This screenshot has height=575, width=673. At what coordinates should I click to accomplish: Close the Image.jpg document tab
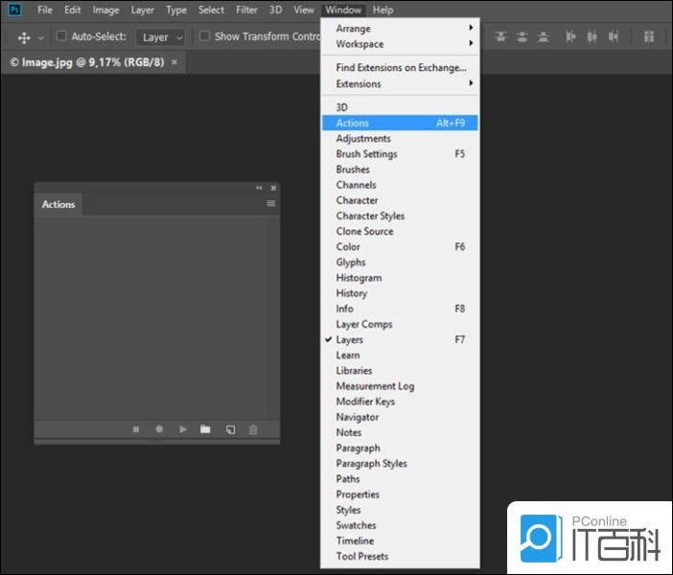174,61
